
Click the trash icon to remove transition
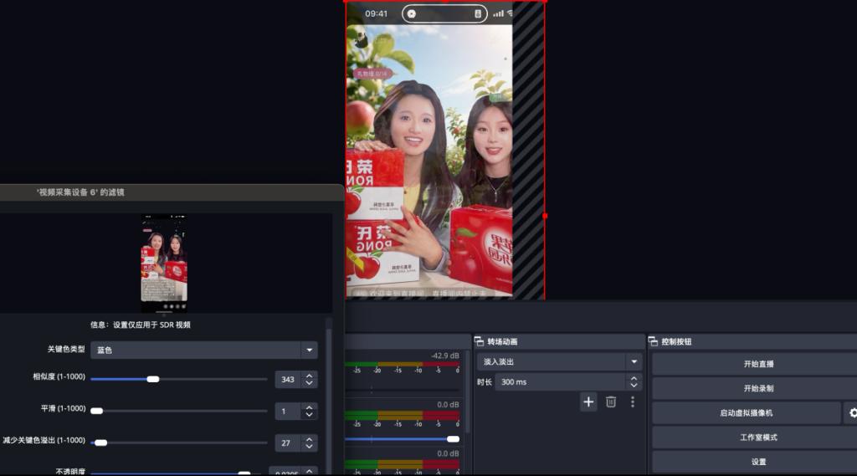point(611,402)
